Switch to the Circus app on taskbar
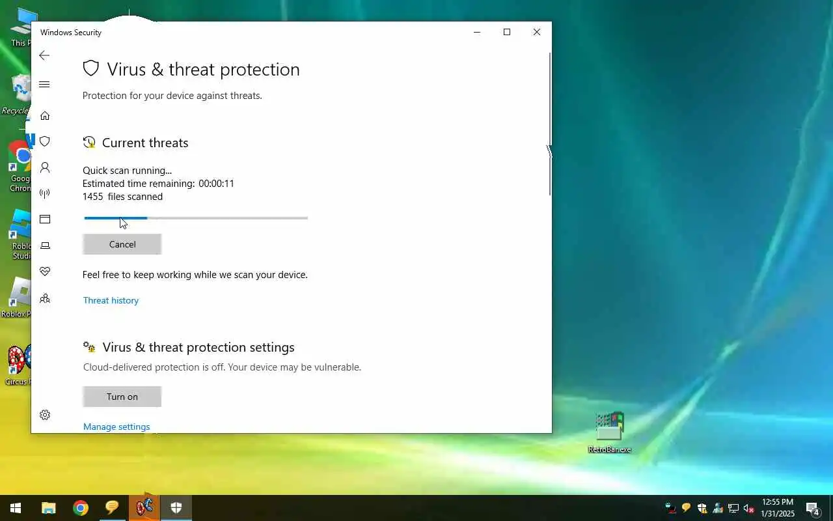The image size is (833, 521). tap(144, 508)
